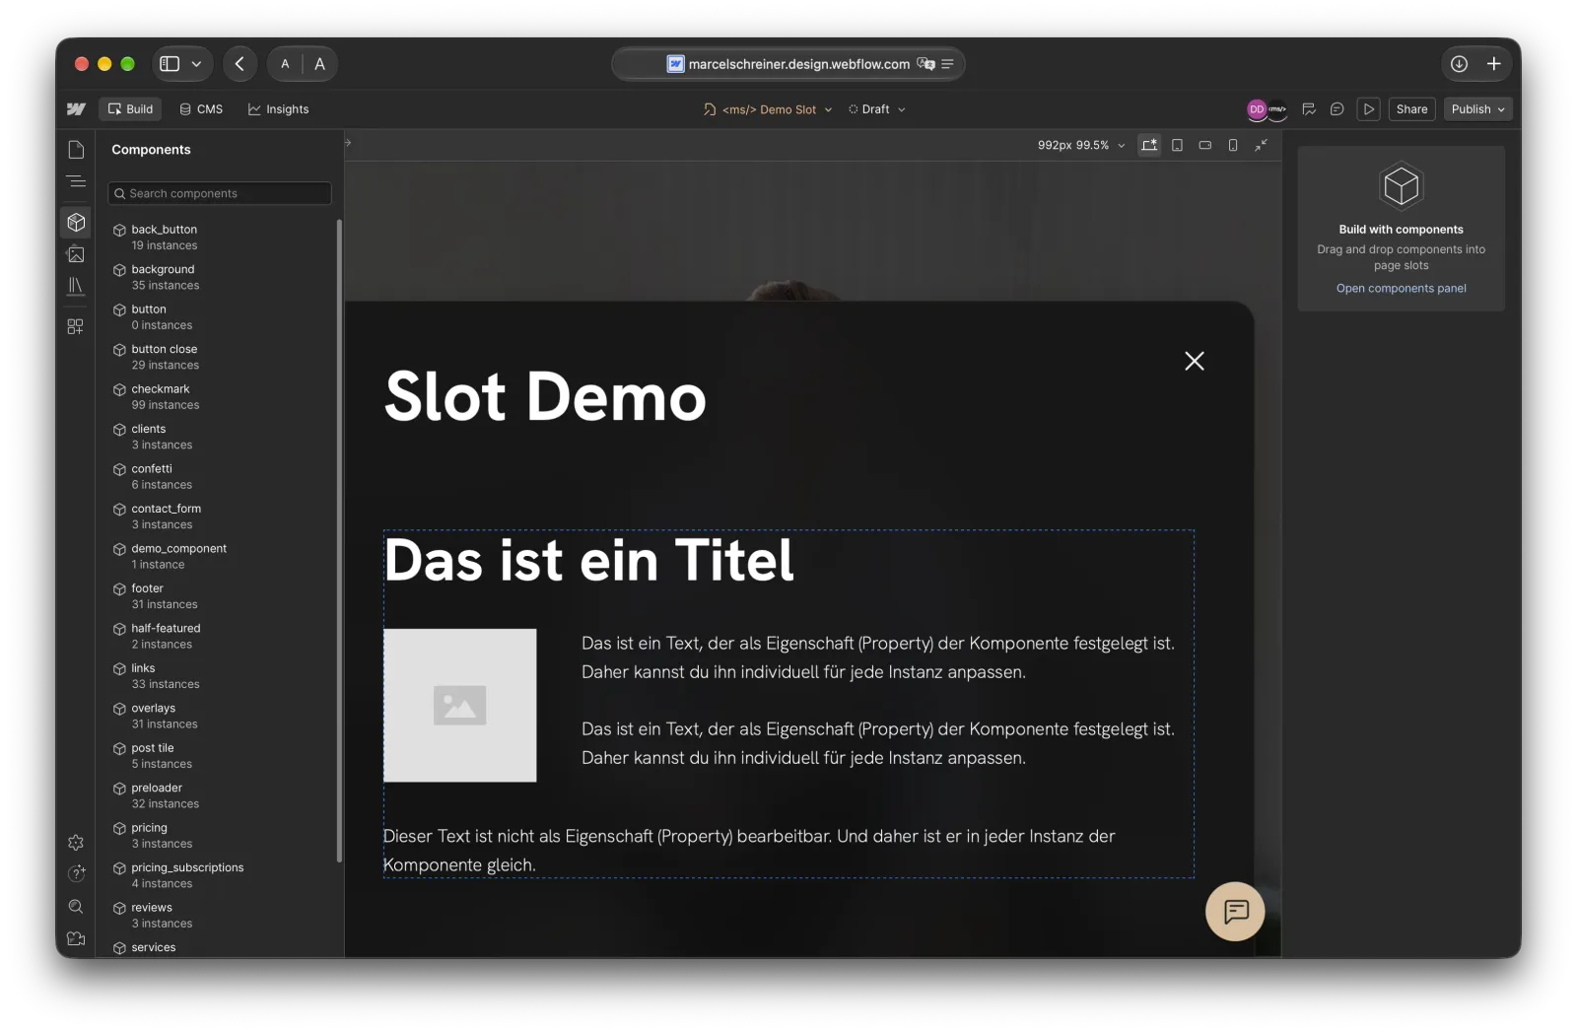Select the preloader component
This screenshot has height=1032, width=1577.
[x=219, y=796]
